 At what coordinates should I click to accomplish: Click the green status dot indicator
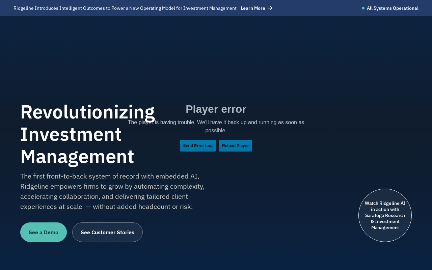[363, 8]
